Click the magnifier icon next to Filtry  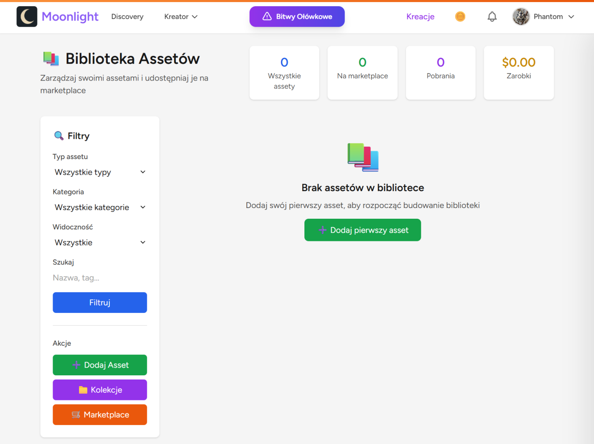click(x=59, y=136)
